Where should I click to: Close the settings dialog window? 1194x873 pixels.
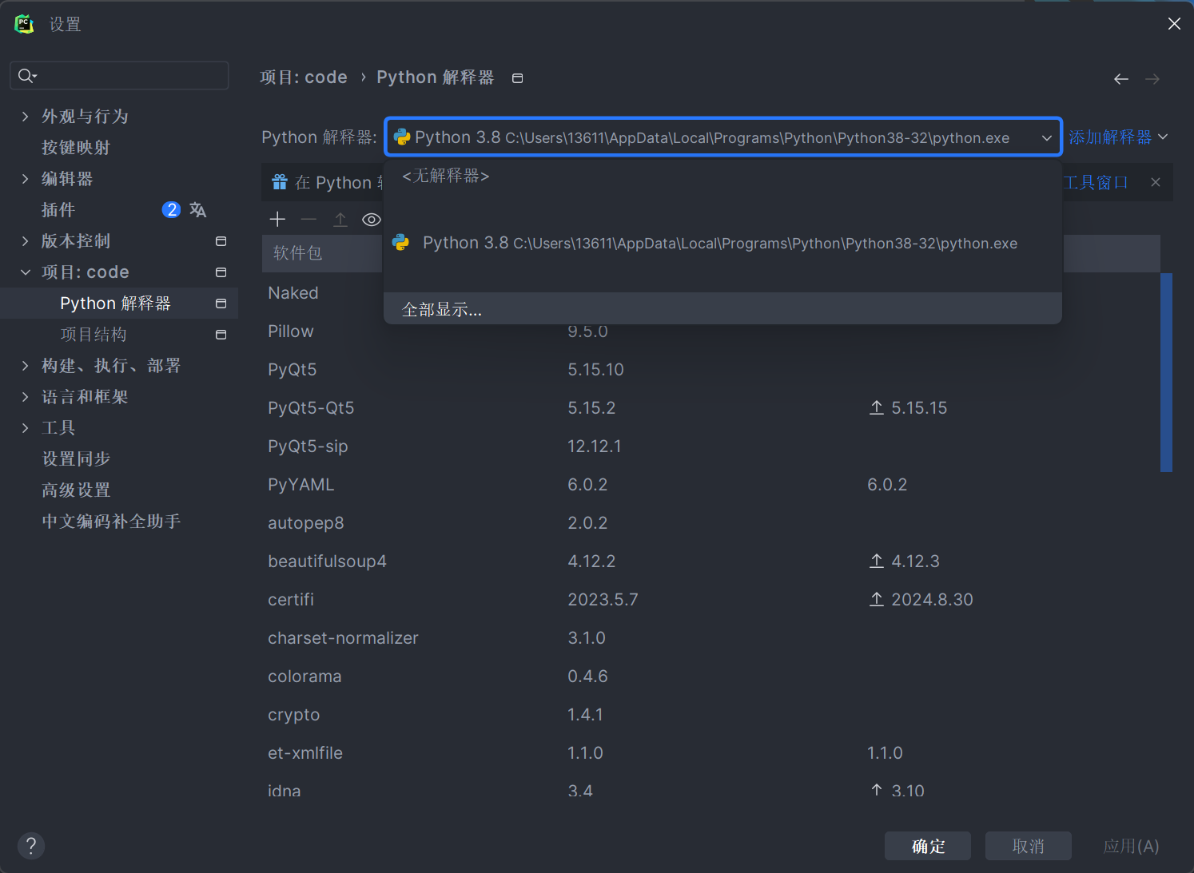tap(1174, 24)
